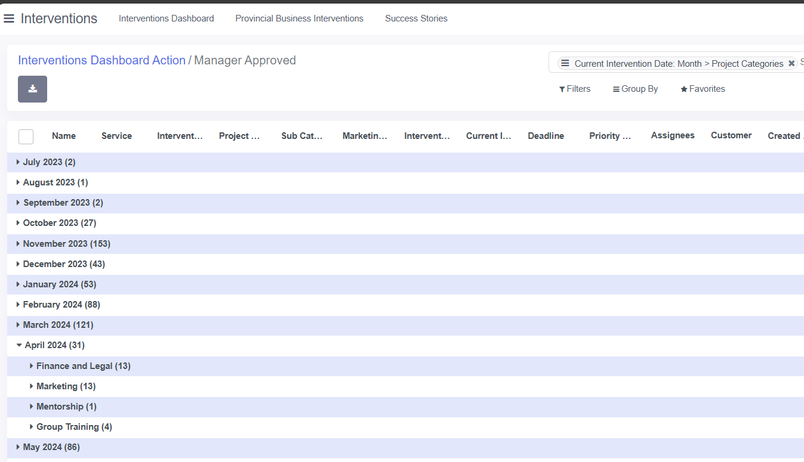Open Provincial Business Interventions menu
804x462 pixels.
tap(299, 18)
